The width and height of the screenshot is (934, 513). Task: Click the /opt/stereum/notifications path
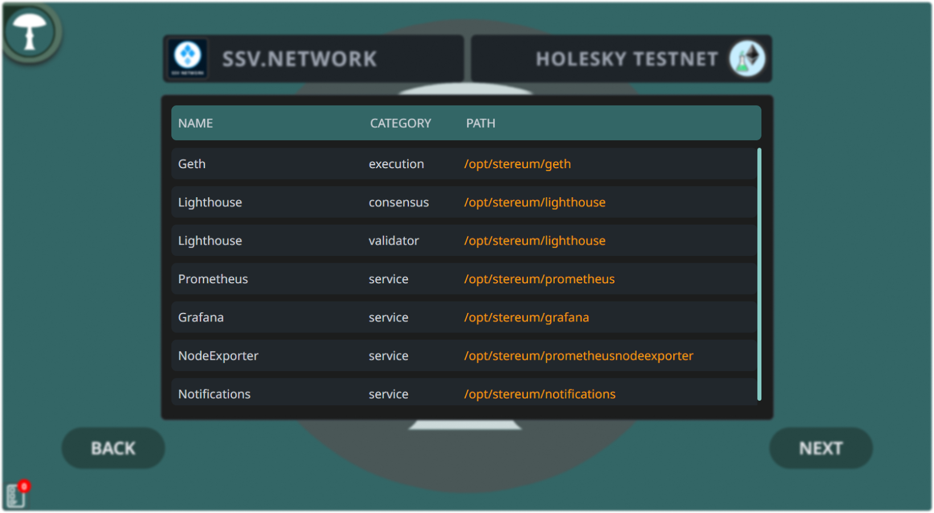tap(540, 394)
